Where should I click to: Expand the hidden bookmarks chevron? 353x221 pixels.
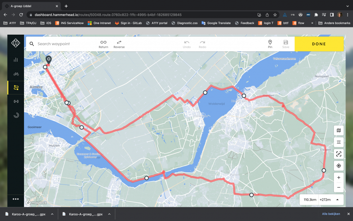click(x=312, y=23)
